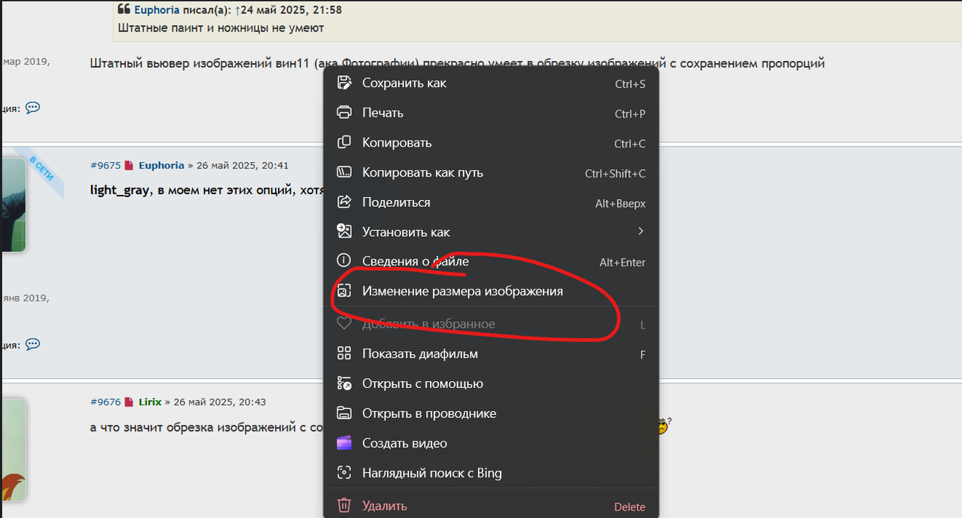Viewport: 962px width, 518px height.
Task: Click the info circle icon for Сведения о файле
Action: pos(344,261)
